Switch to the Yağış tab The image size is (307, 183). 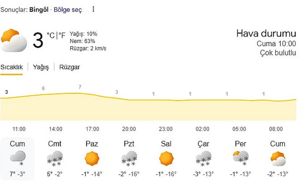click(41, 67)
